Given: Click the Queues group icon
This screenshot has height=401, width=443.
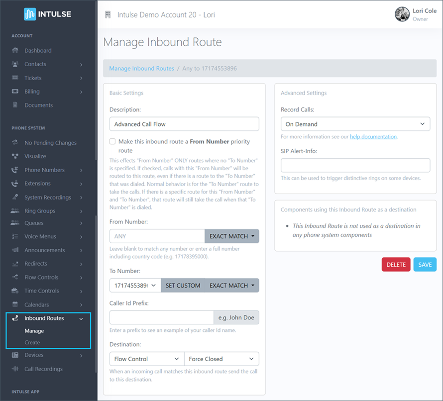Looking at the screenshot, I should 15,223.
